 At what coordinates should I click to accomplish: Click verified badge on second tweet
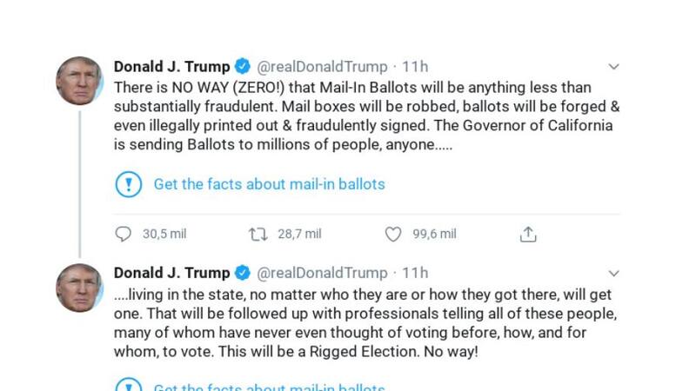244,273
